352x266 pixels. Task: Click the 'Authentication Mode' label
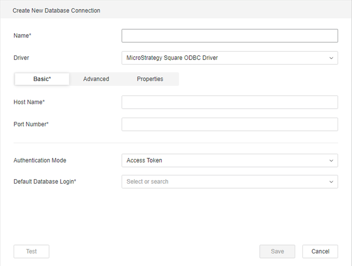pos(40,161)
